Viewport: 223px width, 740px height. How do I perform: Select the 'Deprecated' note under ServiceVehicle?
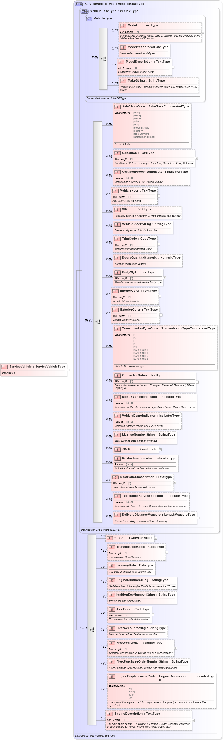[x=8, y=373]
